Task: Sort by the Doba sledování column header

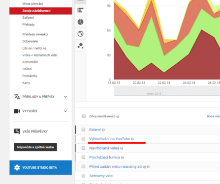Action: click(213, 116)
